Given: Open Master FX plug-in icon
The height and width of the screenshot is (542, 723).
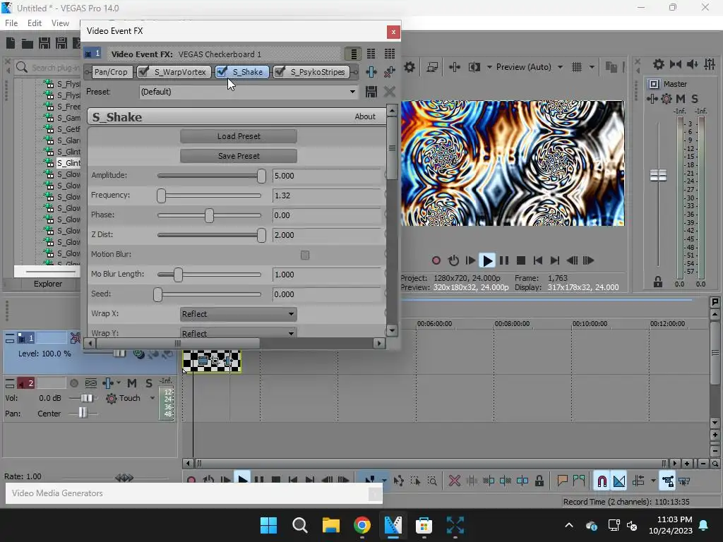Looking at the screenshot, I should point(652,99).
